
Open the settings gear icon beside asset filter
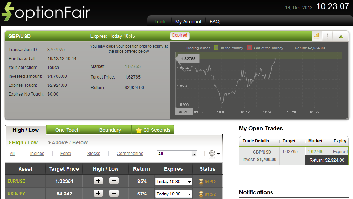click(x=212, y=154)
